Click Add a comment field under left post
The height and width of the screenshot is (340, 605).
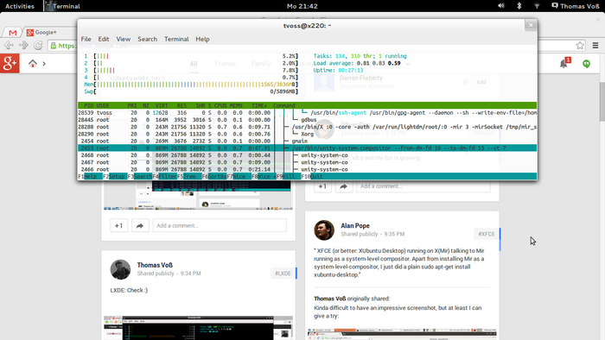pos(220,225)
